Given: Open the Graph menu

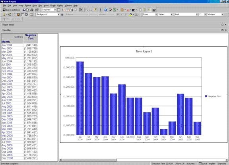Looking at the screenshot, I should (53, 6).
